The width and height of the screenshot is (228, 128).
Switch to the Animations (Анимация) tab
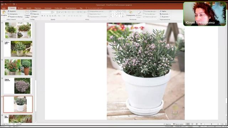pos(48,8)
